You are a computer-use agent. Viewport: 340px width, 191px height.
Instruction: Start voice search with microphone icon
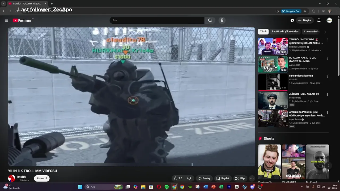[222, 20]
